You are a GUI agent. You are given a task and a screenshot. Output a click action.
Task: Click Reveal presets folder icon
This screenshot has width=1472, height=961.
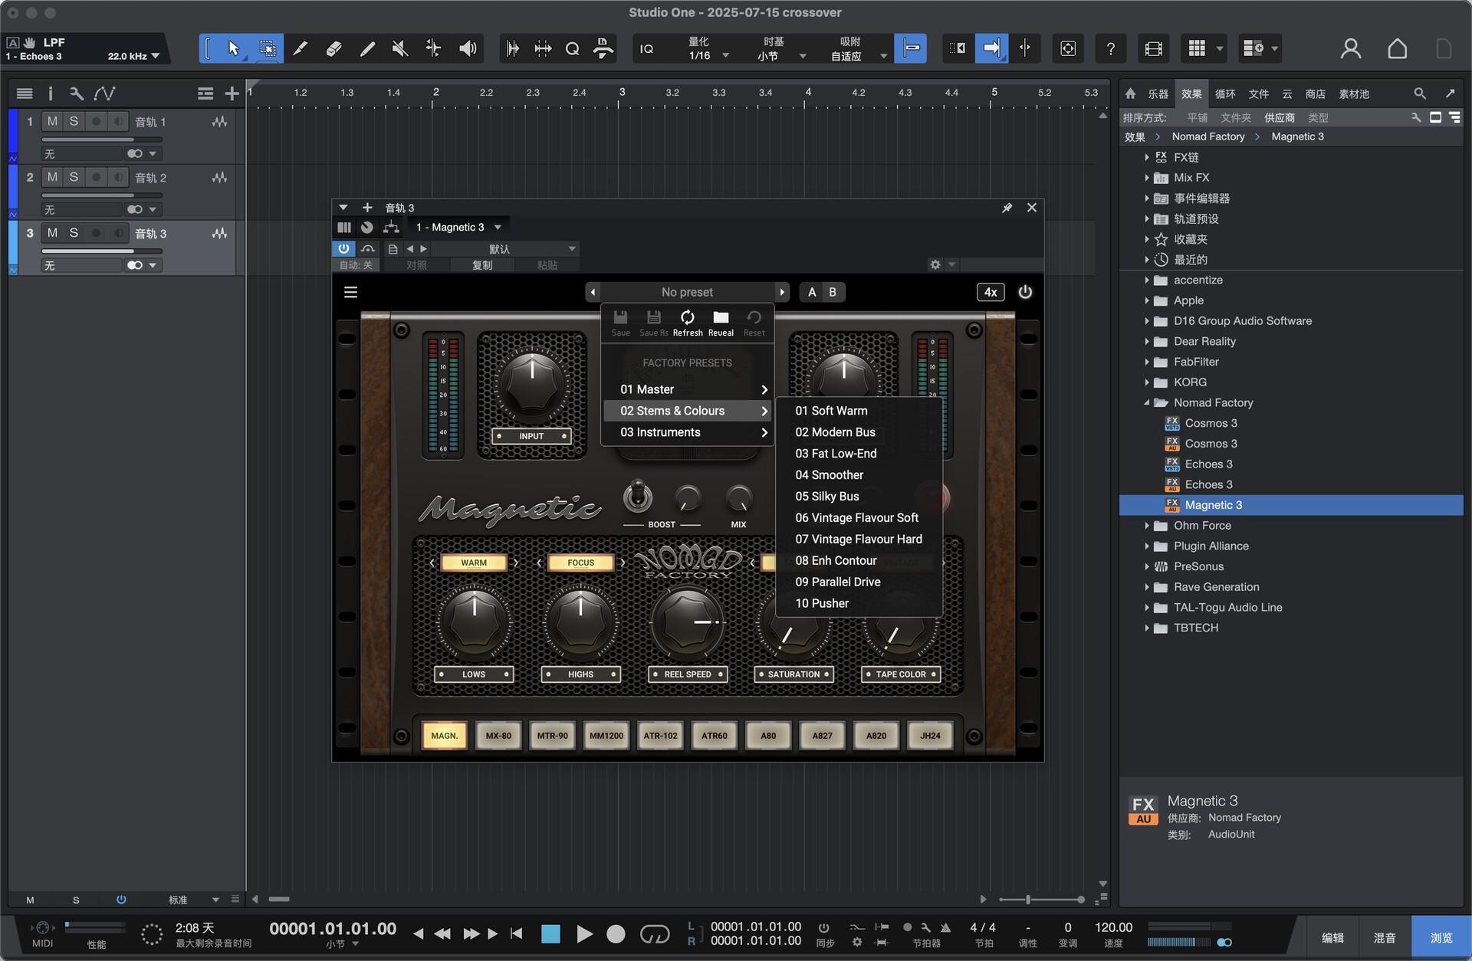coord(721,323)
